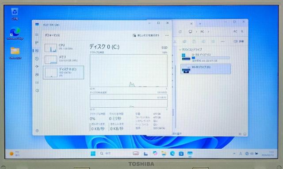Open Services page in Task Manager sidebar
Image resolution: width=283 pixels, height=169 pixels.
point(37,90)
